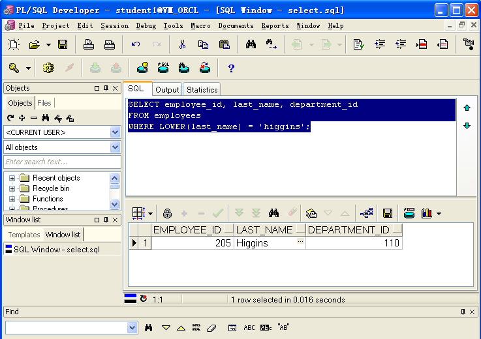
Task: Open the Debug menu
Action: tap(146, 25)
